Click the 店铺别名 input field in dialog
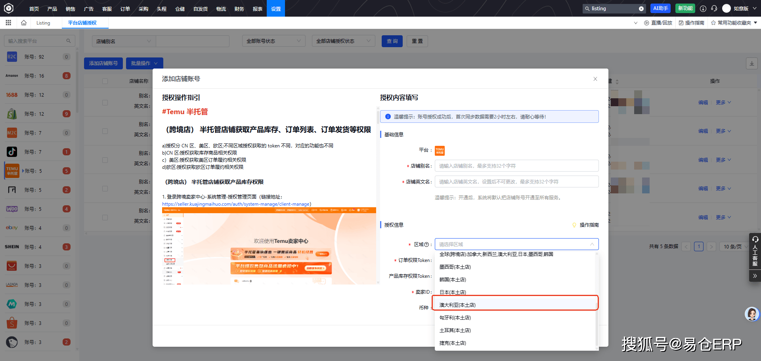Viewport: 761px width, 361px height. click(x=516, y=166)
